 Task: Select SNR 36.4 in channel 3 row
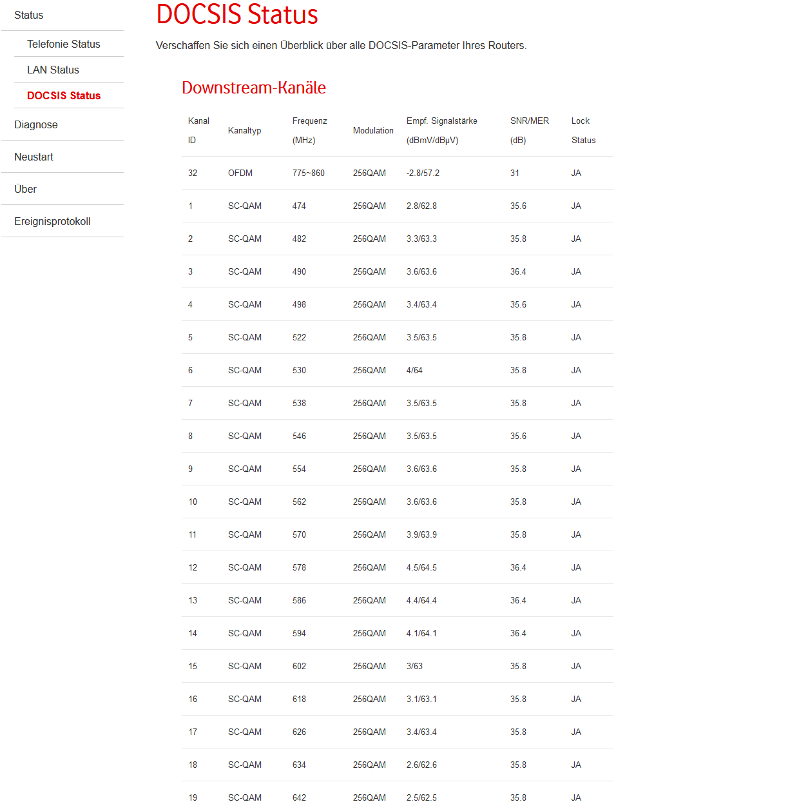(x=518, y=271)
